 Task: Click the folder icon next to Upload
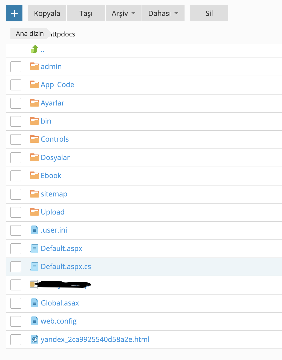point(34,212)
